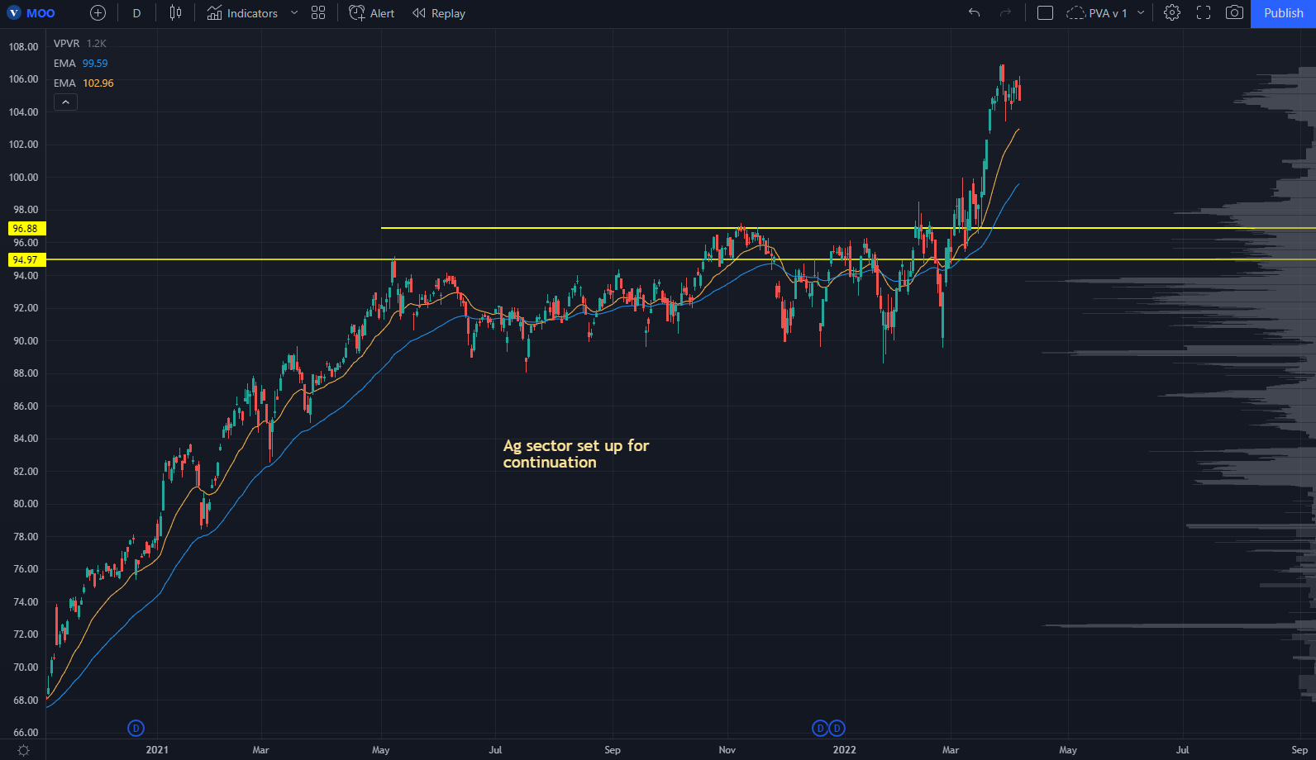This screenshot has width=1316, height=760.
Task: Click the 108.00 price scale label
Action: (x=23, y=47)
